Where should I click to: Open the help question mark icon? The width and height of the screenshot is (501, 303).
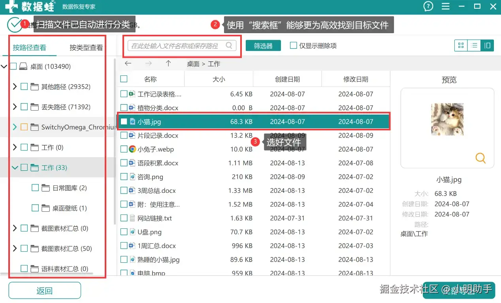click(428, 6)
